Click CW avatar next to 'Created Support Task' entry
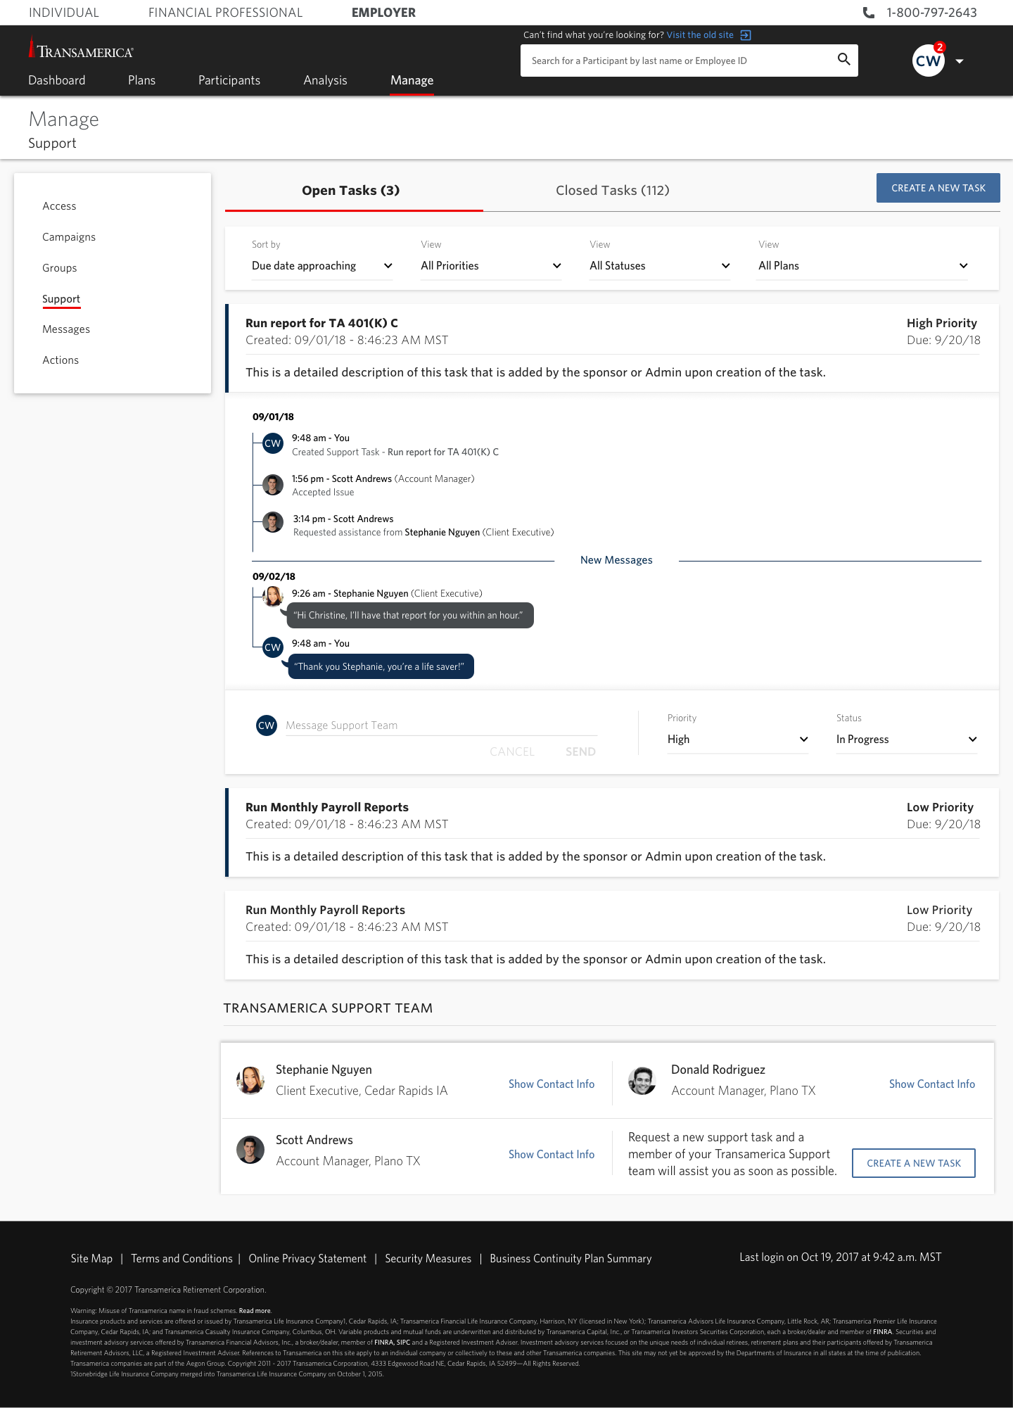Viewport: 1013px width, 1408px height. click(273, 443)
